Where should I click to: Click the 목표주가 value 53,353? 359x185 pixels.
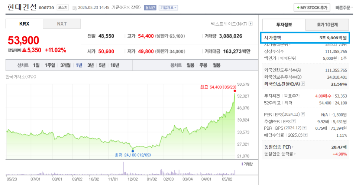tap(341, 96)
